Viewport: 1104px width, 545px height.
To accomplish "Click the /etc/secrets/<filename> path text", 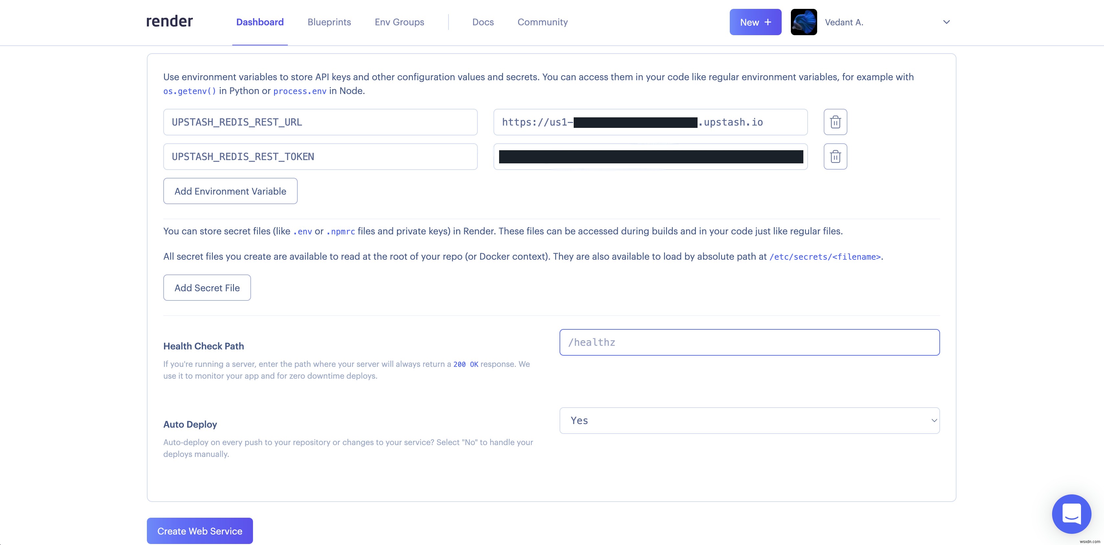I will pyautogui.click(x=825, y=257).
